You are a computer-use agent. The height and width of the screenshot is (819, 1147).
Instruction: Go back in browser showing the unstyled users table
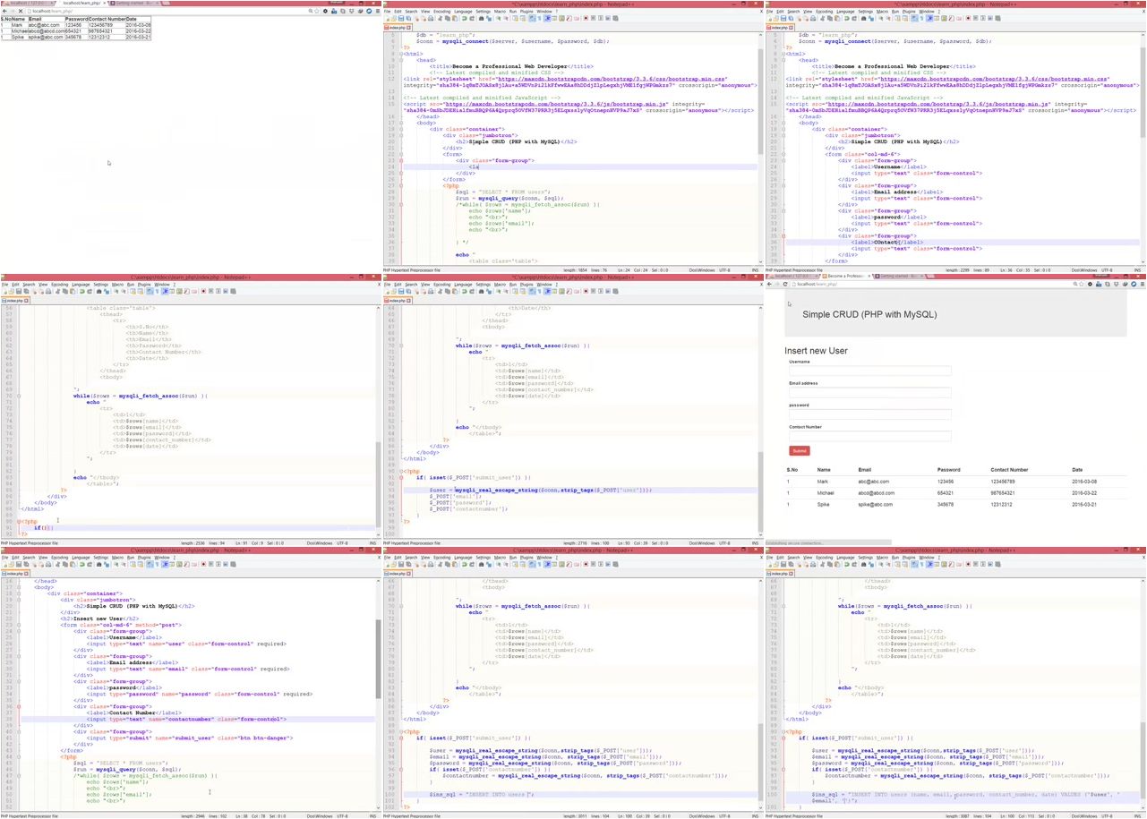coord(4,11)
